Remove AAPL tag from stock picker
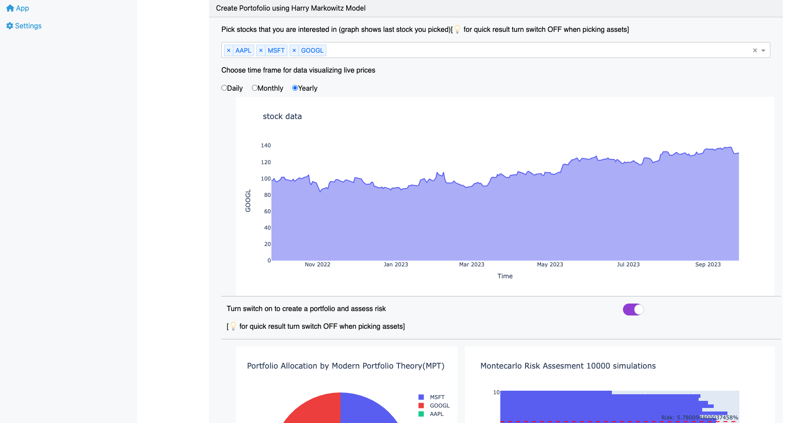 (228, 50)
